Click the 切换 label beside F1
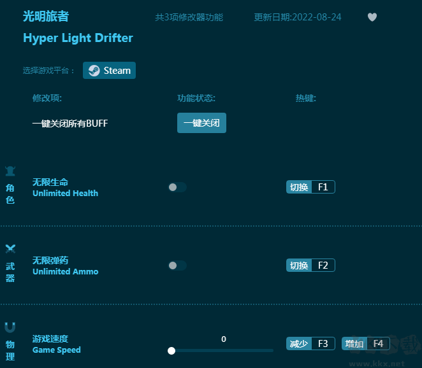Viewport: 422px width, 368px height. (299, 187)
